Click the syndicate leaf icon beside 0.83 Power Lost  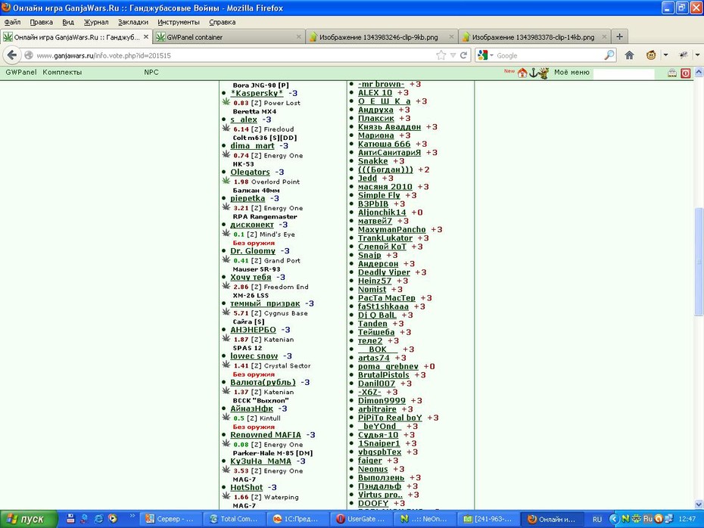click(226, 102)
